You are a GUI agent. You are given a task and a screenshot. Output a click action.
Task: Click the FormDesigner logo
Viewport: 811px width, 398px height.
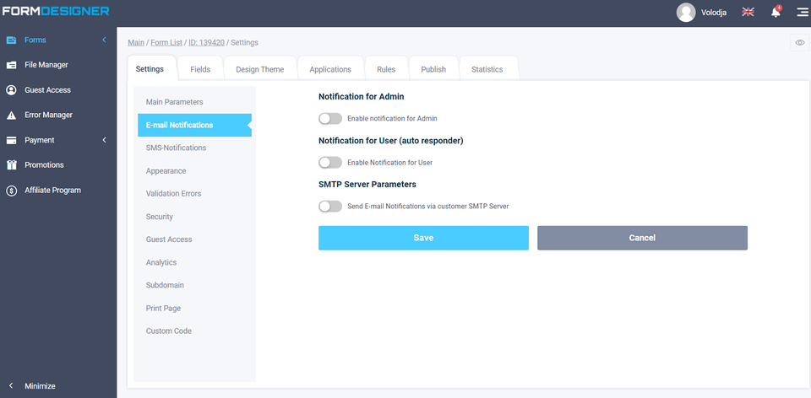[56, 10]
